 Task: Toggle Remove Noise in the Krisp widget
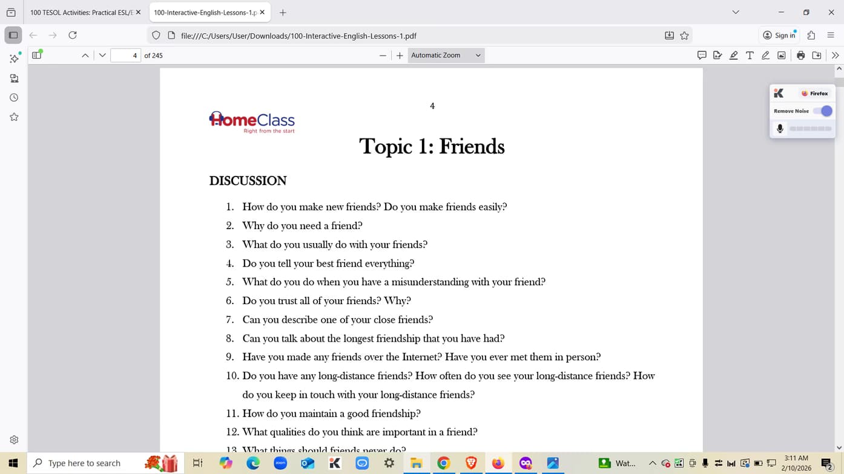(x=825, y=111)
